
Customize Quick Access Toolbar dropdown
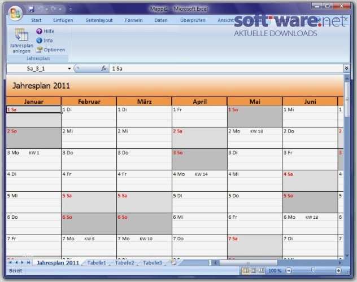click(x=71, y=10)
